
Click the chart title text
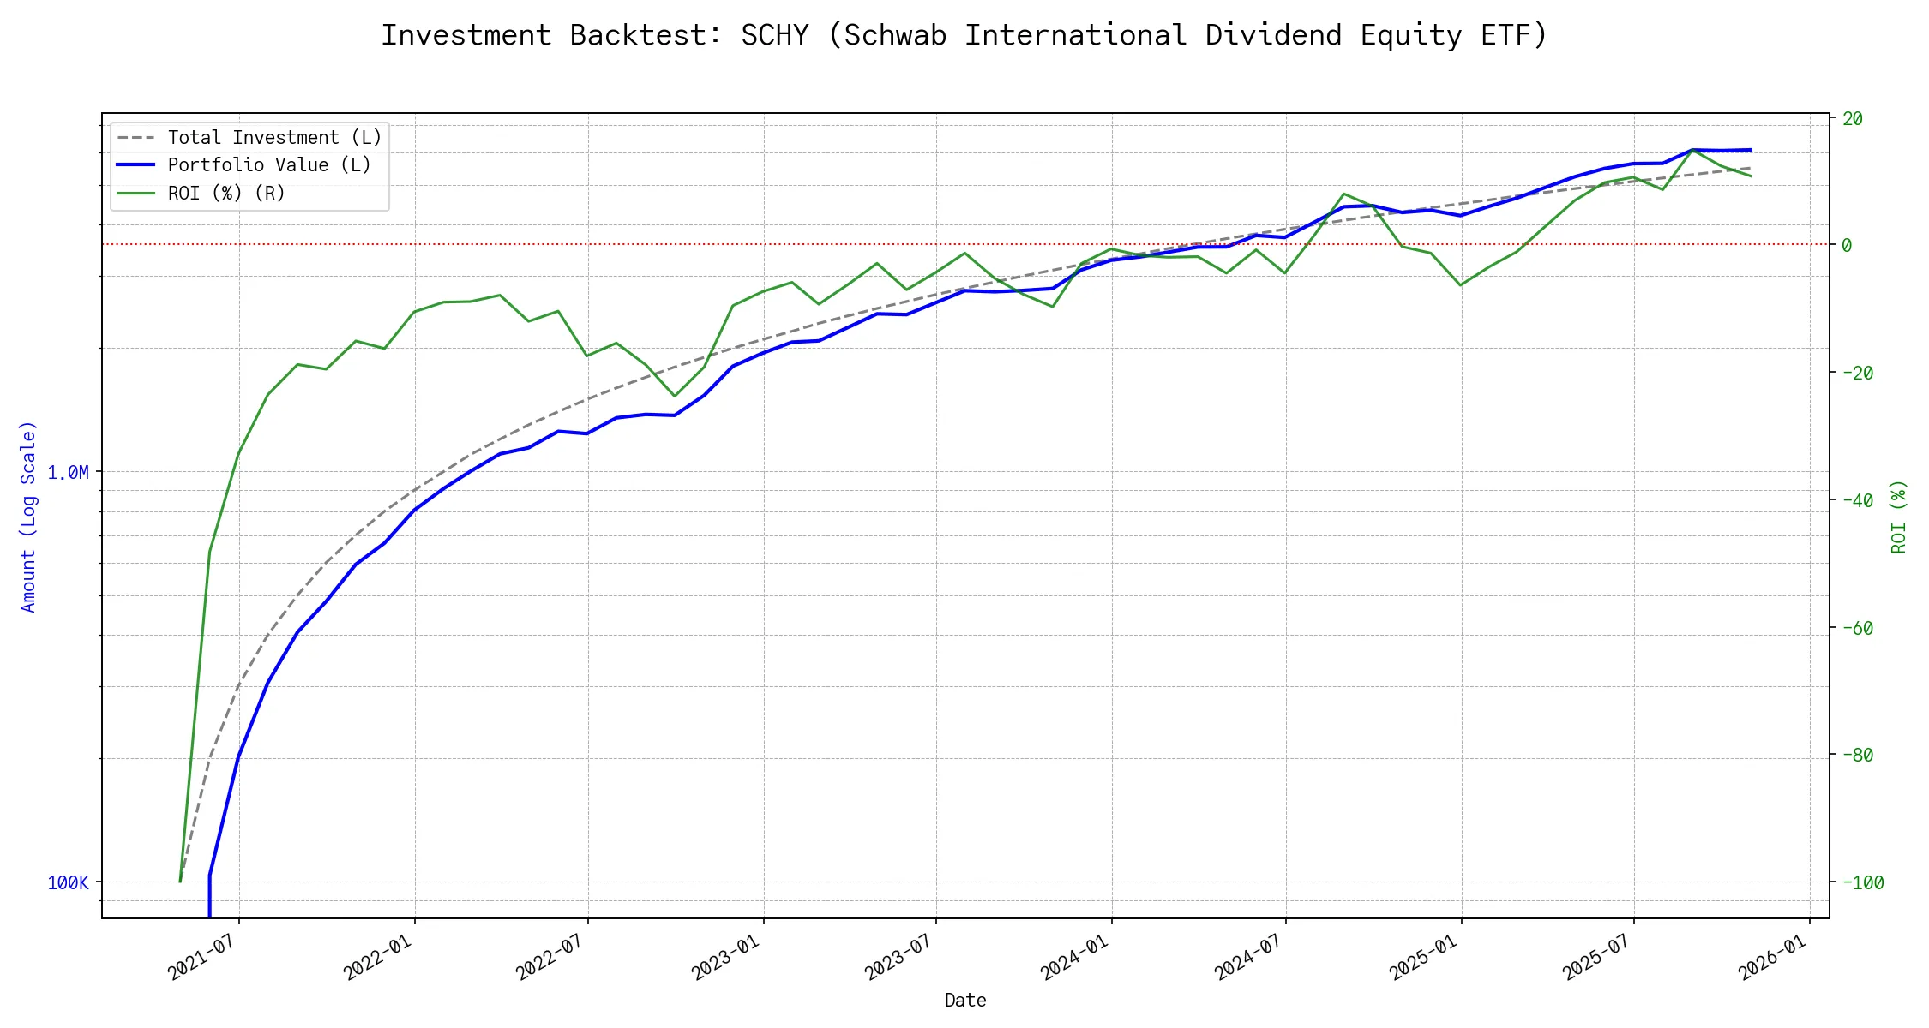(x=964, y=35)
